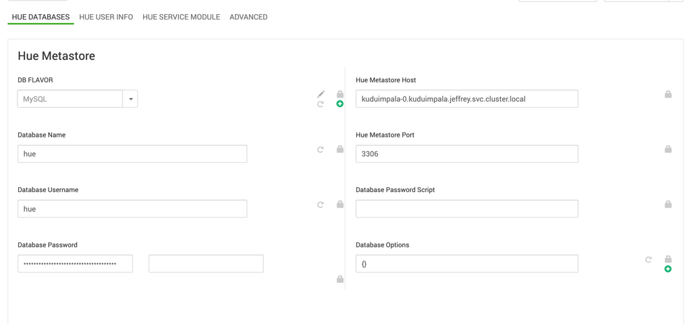Screen dimensions: 691x324
Task: Click the 'Database Username' label
Action: [x=48, y=190]
